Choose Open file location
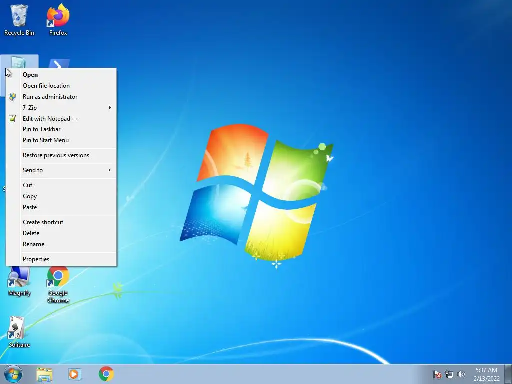This screenshot has height=384, width=512. (x=61, y=86)
